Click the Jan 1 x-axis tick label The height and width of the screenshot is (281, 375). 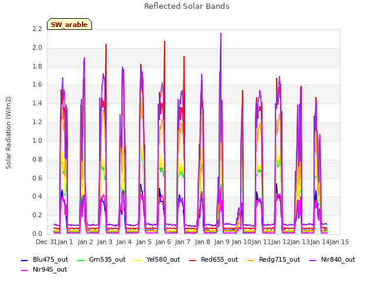(x=66, y=242)
